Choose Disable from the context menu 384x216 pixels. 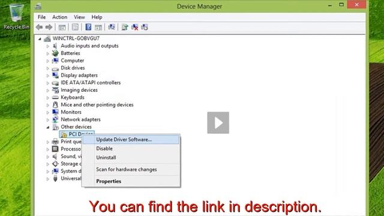(131, 148)
